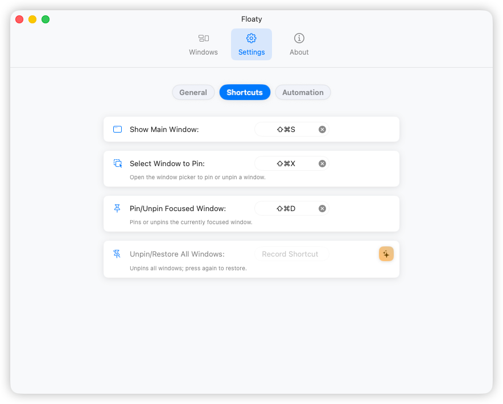Image resolution: width=503 pixels, height=404 pixels.
Task: Click the window picker icon next to Select Window to Pin
Action: pos(117,163)
